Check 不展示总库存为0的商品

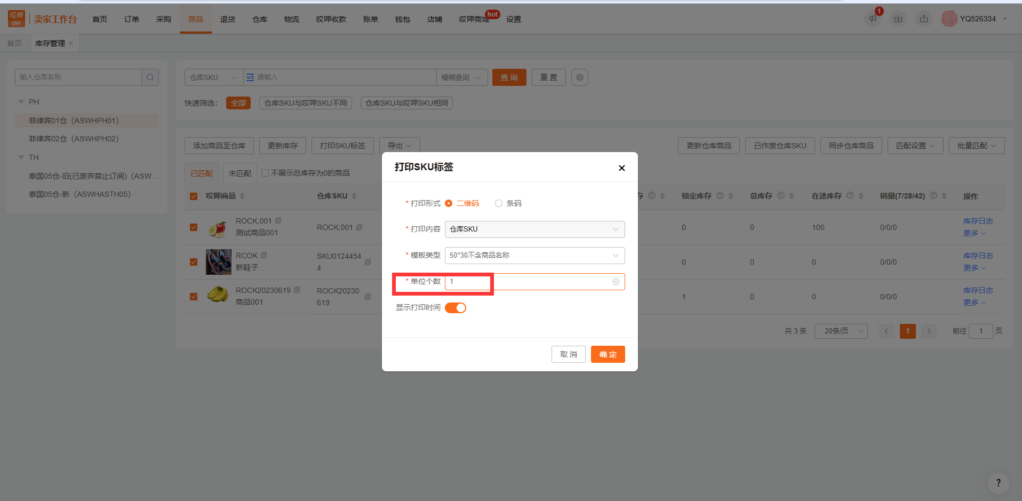point(265,173)
